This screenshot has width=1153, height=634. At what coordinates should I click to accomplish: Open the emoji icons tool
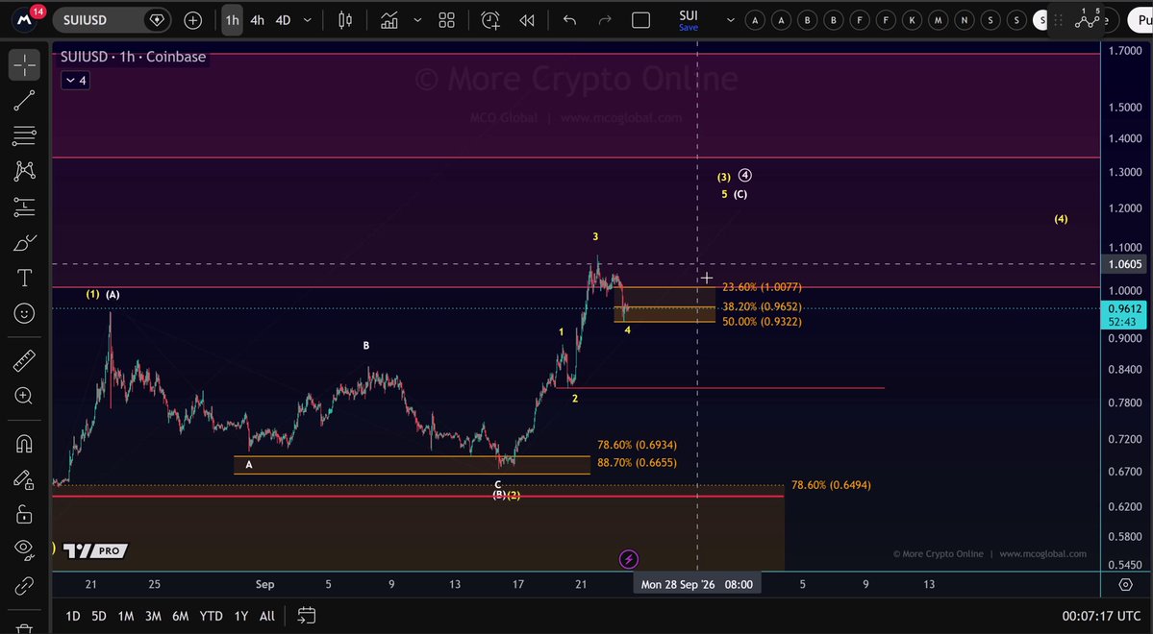pyautogui.click(x=24, y=314)
